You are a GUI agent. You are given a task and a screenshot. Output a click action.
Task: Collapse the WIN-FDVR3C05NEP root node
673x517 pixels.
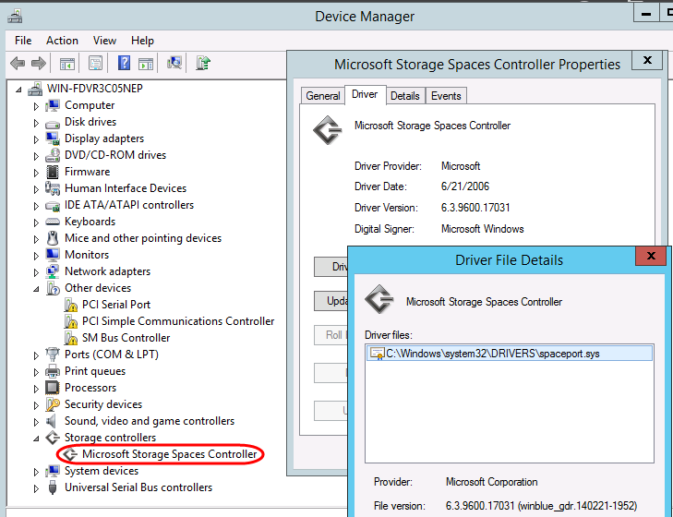tap(18, 90)
